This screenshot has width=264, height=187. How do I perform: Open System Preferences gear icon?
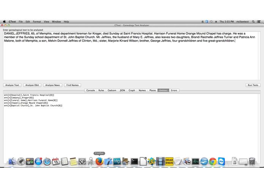point(82,161)
